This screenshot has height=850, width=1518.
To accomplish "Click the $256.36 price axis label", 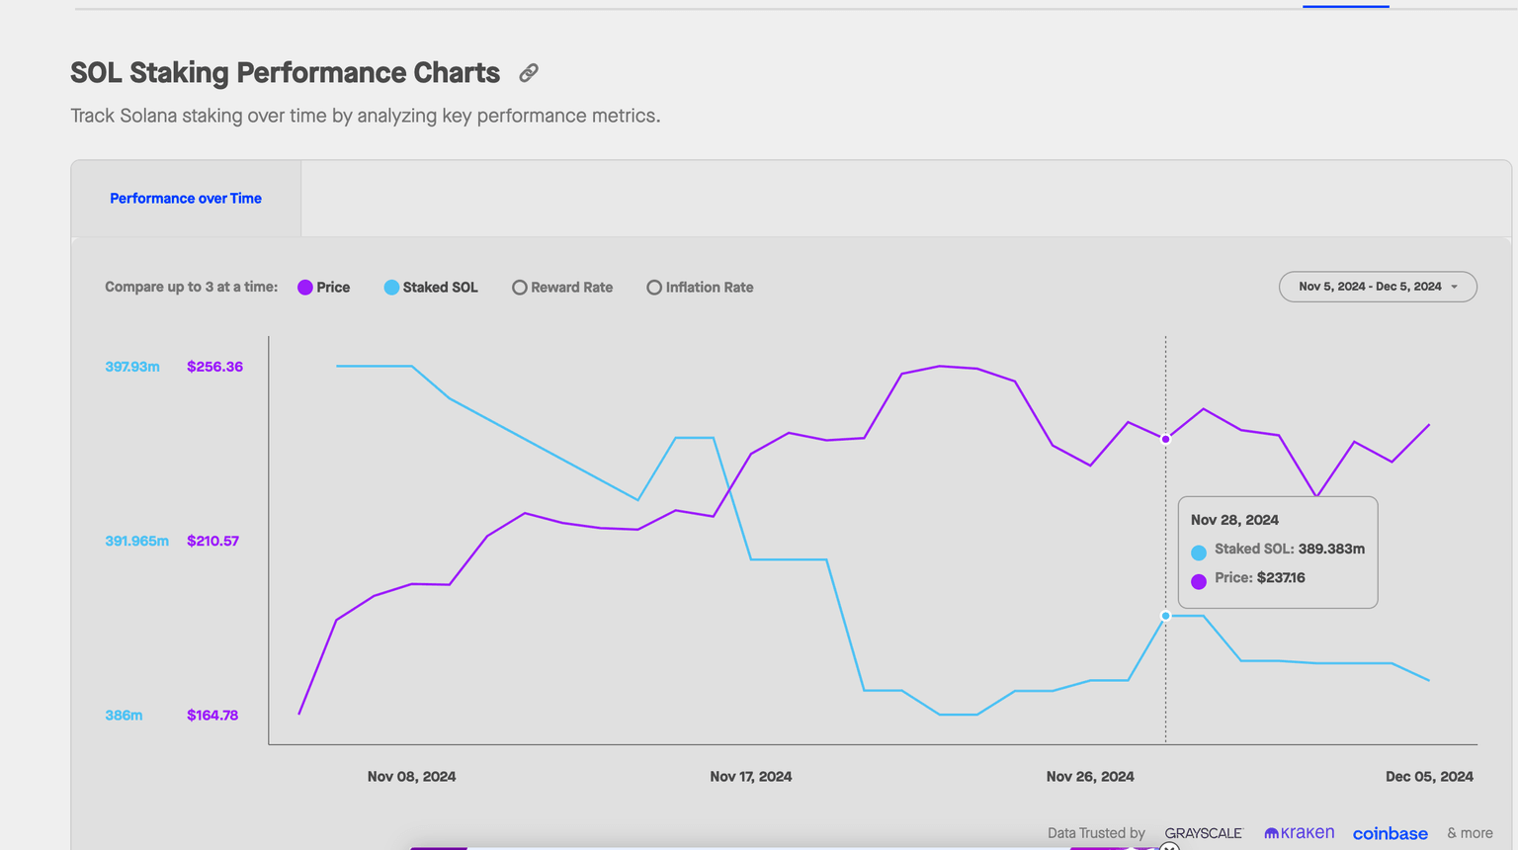I will pos(214,367).
